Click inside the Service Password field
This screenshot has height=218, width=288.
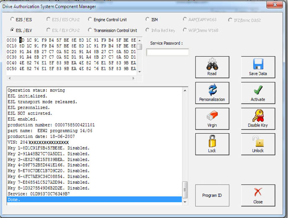(x=167, y=52)
